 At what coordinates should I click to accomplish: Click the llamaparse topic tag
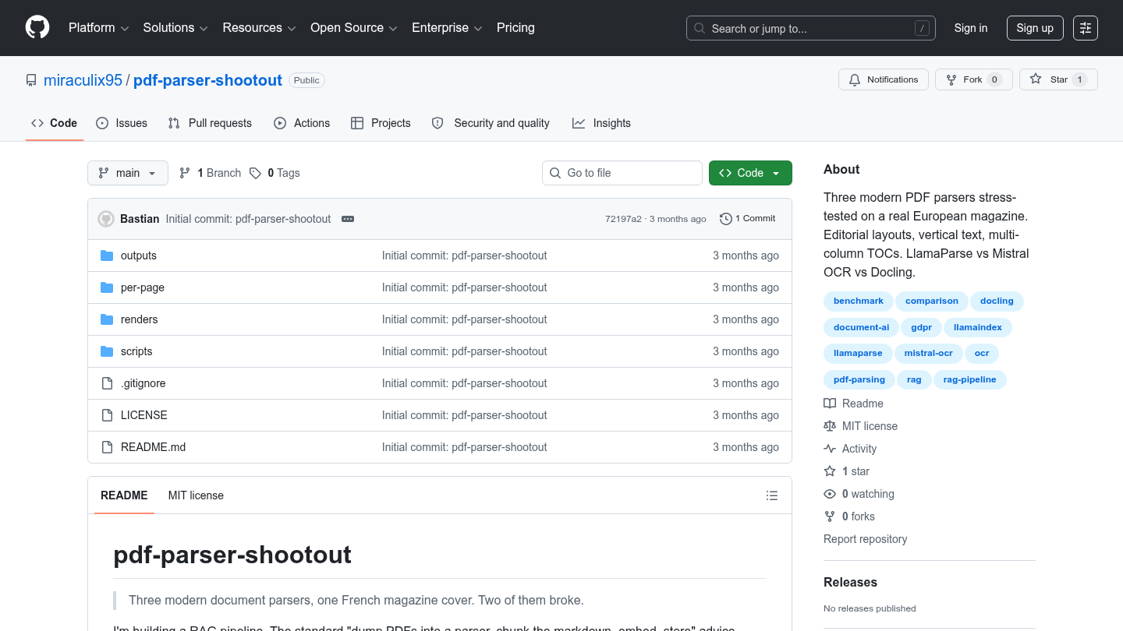858,353
